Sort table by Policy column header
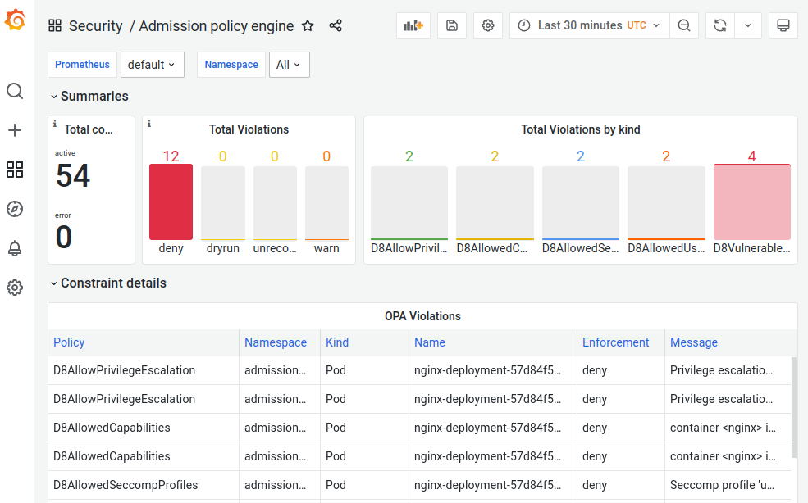The width and height of the screenshot is (808, 503). point(70,342)
